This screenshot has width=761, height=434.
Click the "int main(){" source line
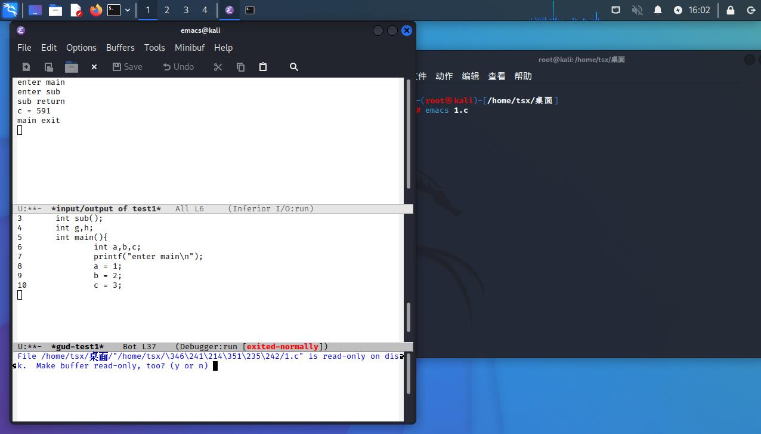pos(82,237)
